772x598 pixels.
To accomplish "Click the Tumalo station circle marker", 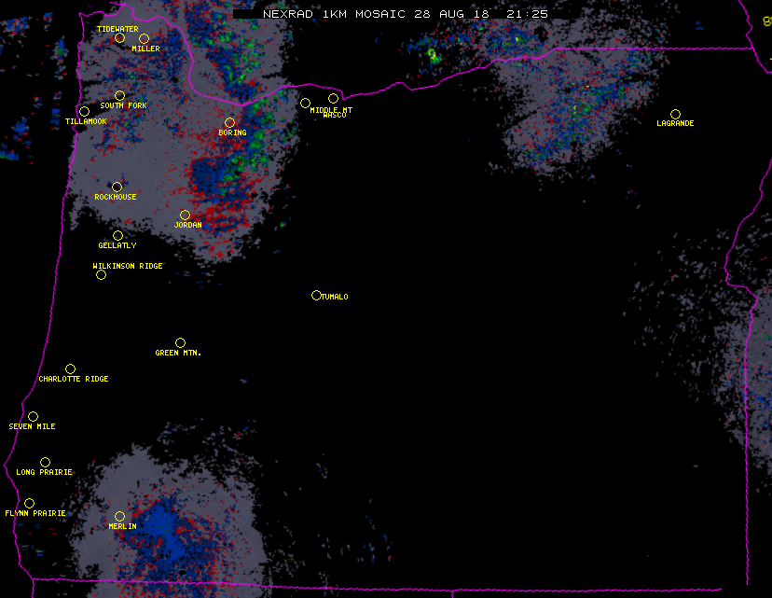I will click(316, 295).
